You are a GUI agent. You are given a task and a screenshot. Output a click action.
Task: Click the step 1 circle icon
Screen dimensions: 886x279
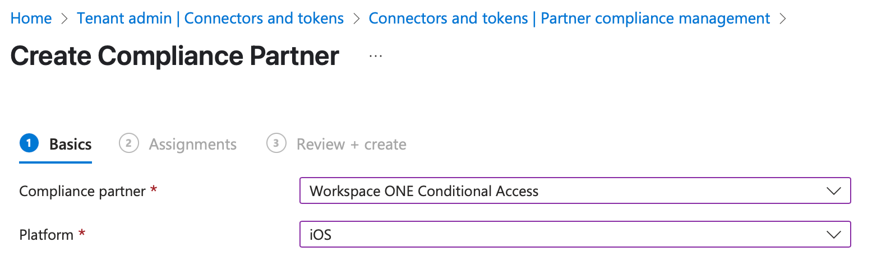29,143
